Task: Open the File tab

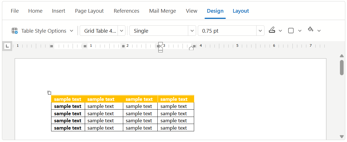Action: [15, 11]
